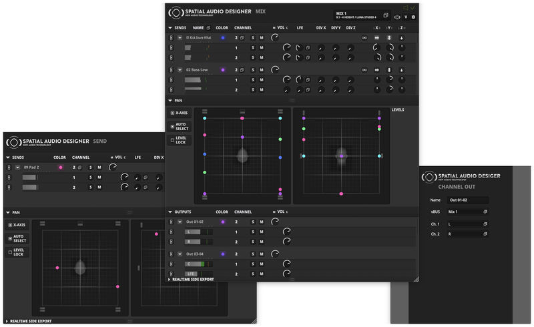The width and height of the screenshot is (534, 327).
Task: Click copy icon in Ch. 1 L field
Action: tap(485, 224)
